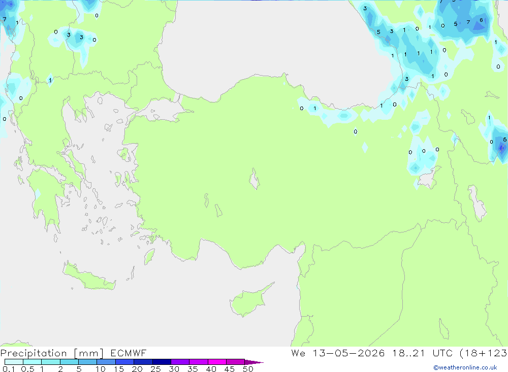Click the '35' legend scale label
Screen dimensions: 508x372
(193, 369)
